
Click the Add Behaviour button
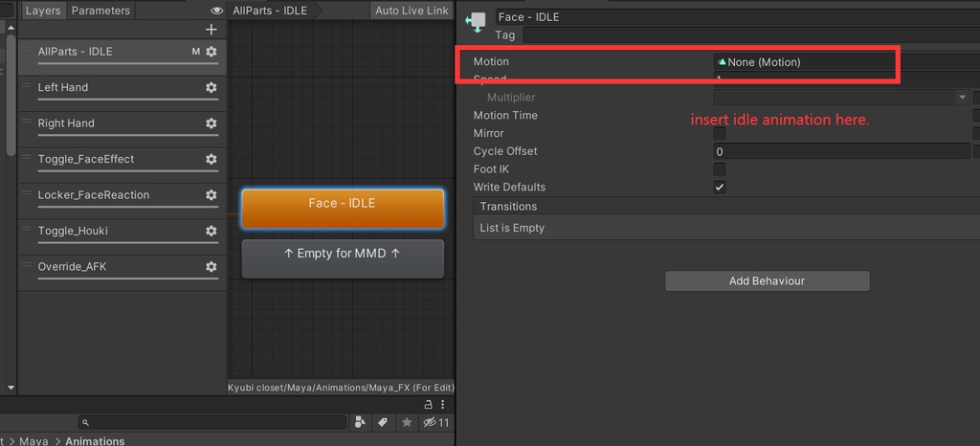[767, 281]
